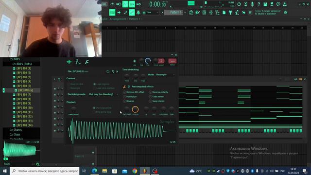Click the TAGS label in browser
This screenshot has height=175, width=311.
[x=7, y=164]
